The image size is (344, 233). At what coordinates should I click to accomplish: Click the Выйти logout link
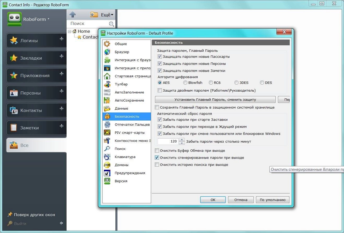click(17, 223)
